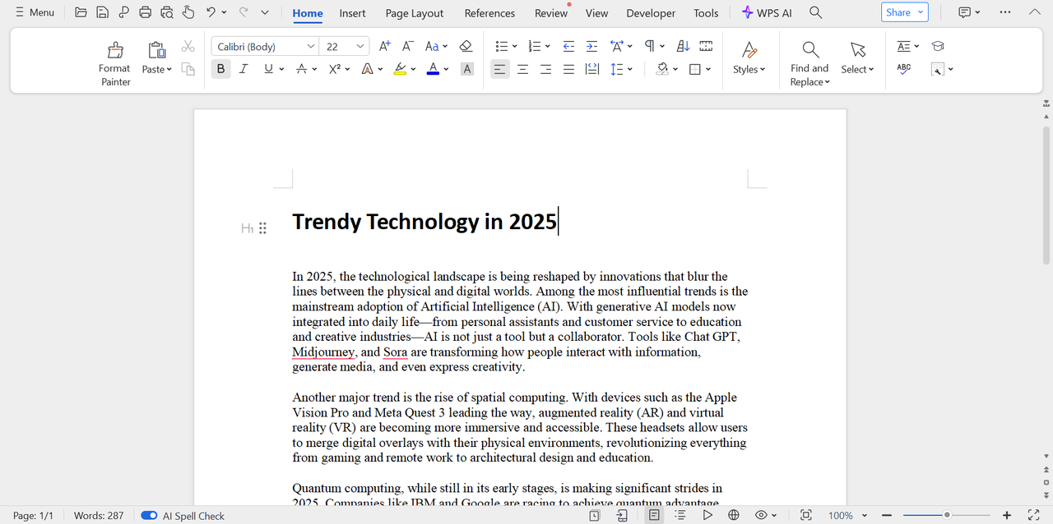
Task: Switch to the References tab
Action: pos(489,13)
